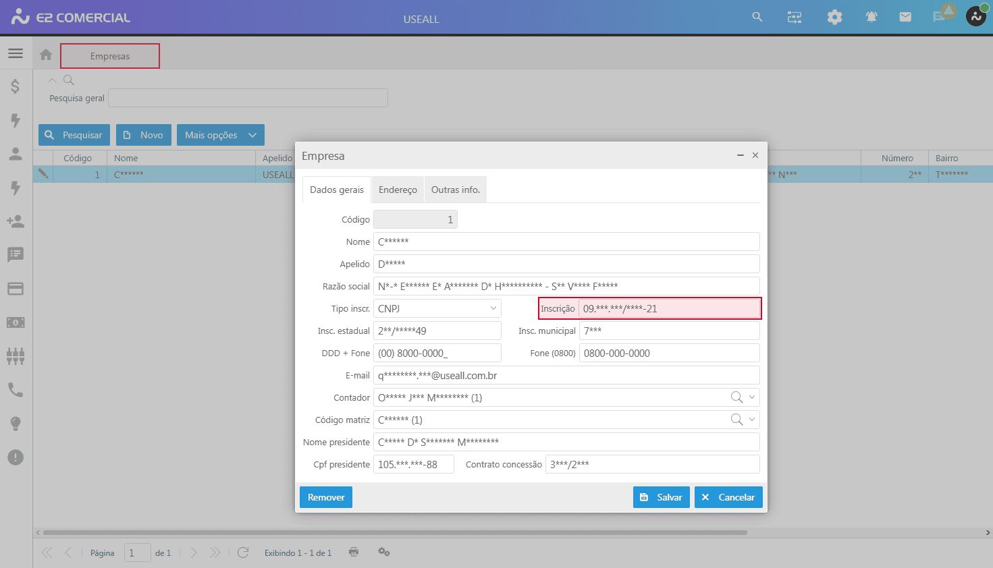
Task: Go to home via house icon
Action: [x=46, y=55]
